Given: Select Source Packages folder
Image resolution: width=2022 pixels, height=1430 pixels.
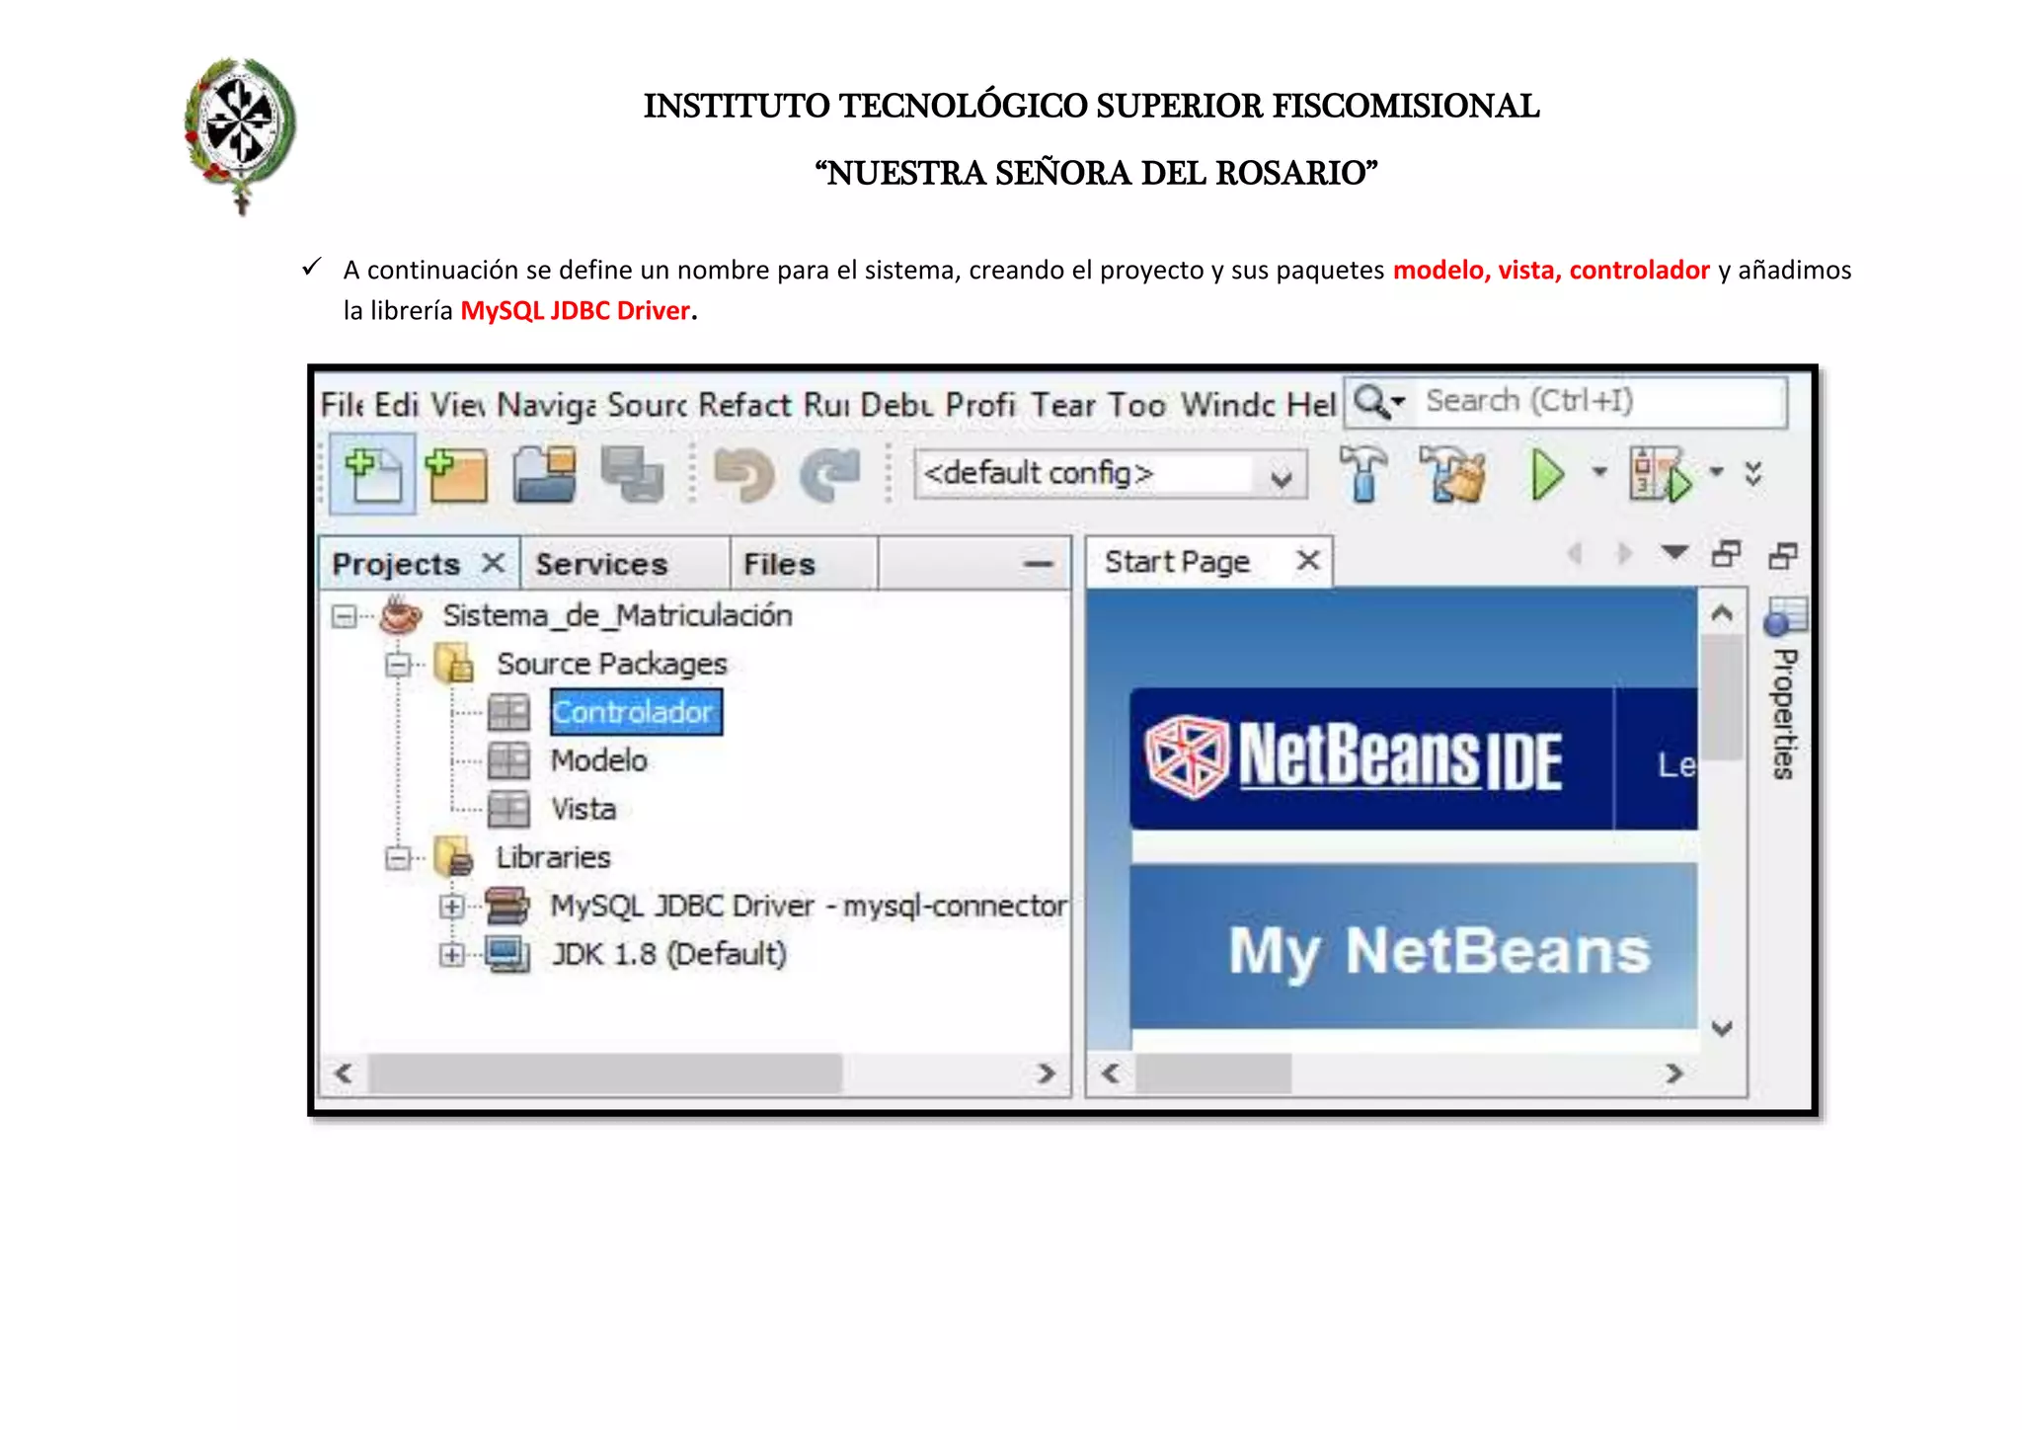Looking at the screenshot, I should (611, 664).
